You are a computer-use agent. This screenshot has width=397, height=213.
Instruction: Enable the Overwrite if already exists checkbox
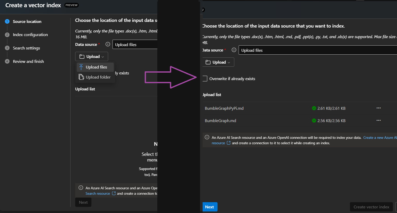[205, 79]
